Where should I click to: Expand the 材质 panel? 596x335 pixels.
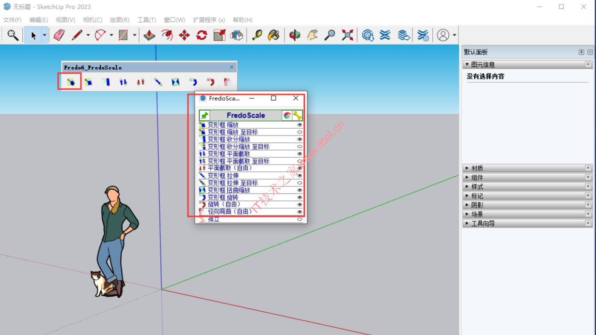click(467, 168)
